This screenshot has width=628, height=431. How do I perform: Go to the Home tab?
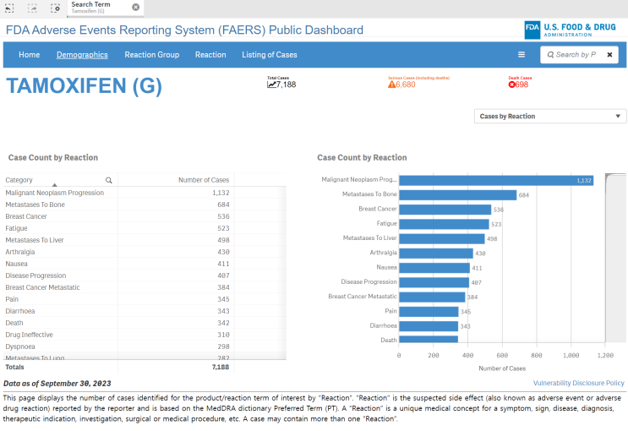30,55
